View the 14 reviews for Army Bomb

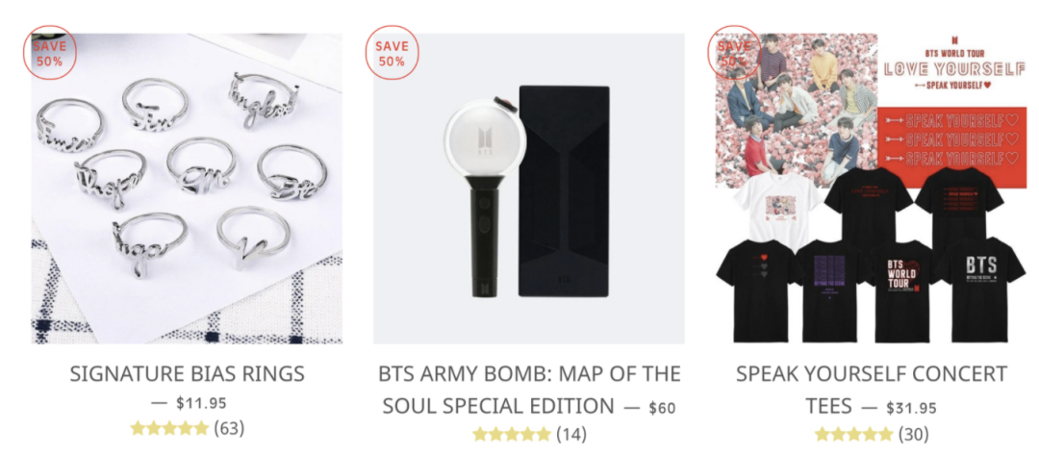point(571,435)
